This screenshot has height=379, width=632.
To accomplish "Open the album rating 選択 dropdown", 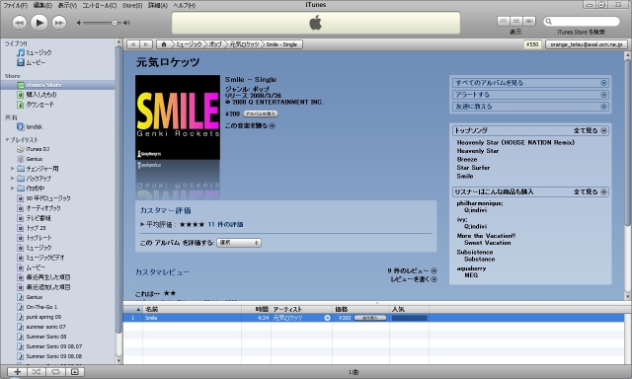I will coord(239,243).
